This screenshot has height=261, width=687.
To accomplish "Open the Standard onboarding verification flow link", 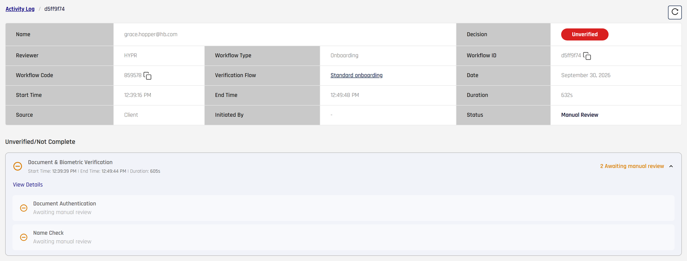I will [x=356, y=75].
